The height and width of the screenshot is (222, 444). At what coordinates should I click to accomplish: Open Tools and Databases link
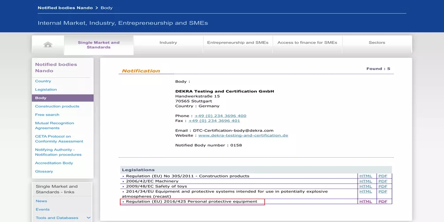click(x=57, y=218)
